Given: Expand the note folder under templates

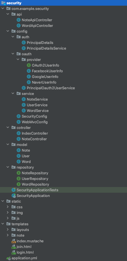Looking at the screenshot, I should [8, 235].
